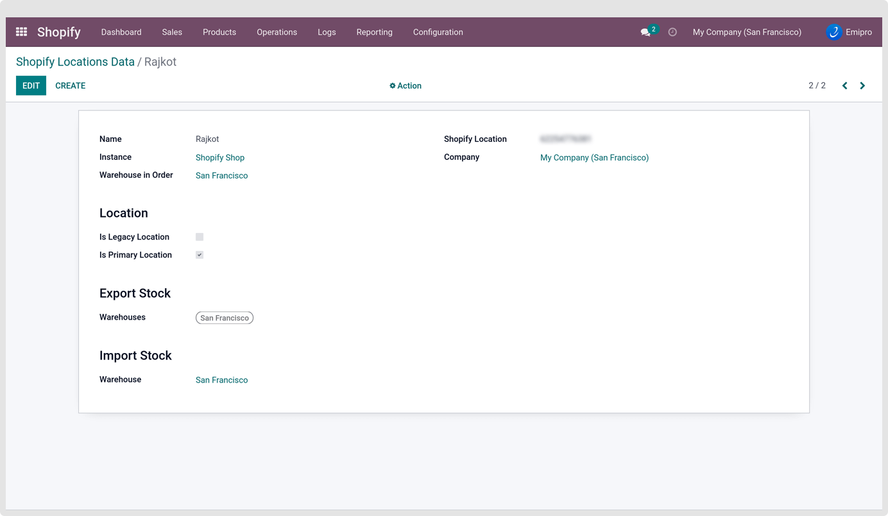The image size is (888, 516).
Task: Click the Shopify app title
Action: [59, 32]
